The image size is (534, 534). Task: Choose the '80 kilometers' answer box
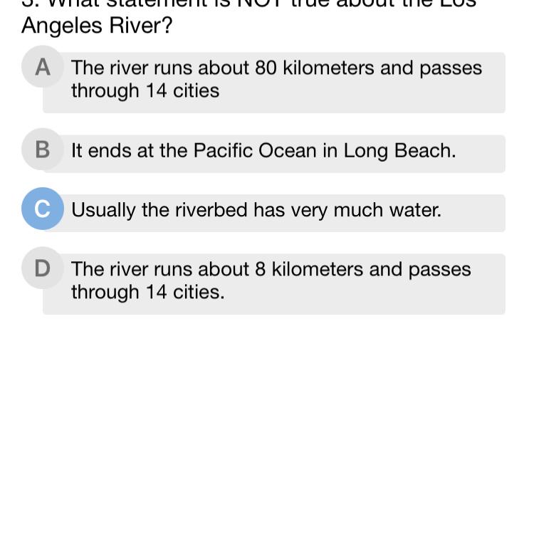[x=274, y=83]
